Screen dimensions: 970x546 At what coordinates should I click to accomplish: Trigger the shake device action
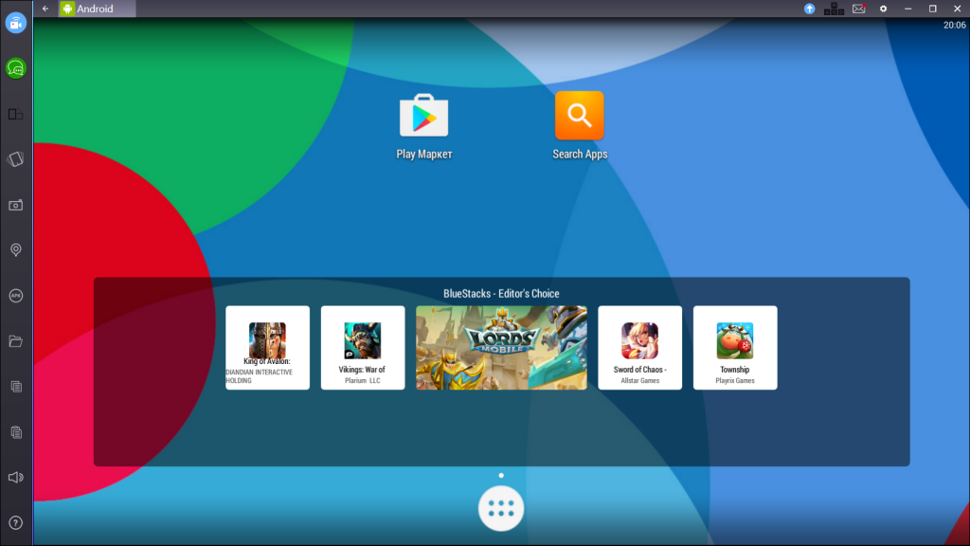[14, 158]
